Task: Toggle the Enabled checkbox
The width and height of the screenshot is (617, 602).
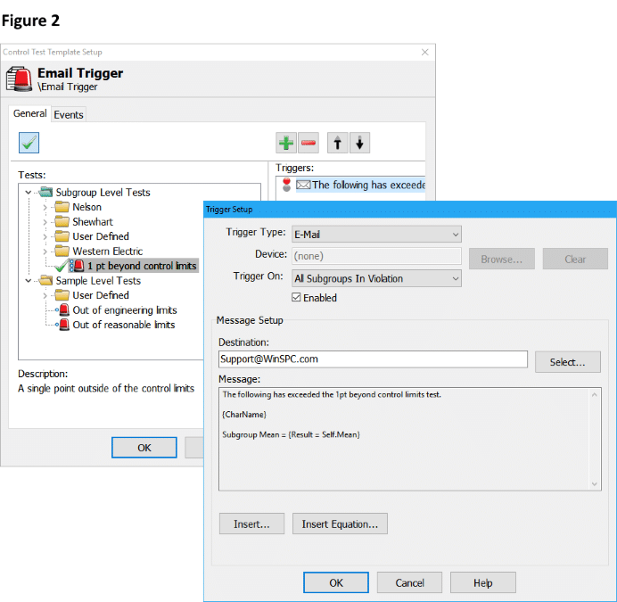Action: [x=298, y=298]
